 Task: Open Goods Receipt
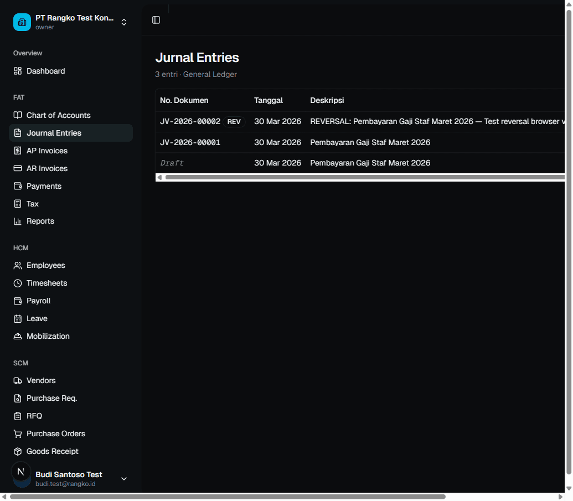pyautogui.click(x=70, y=451)
